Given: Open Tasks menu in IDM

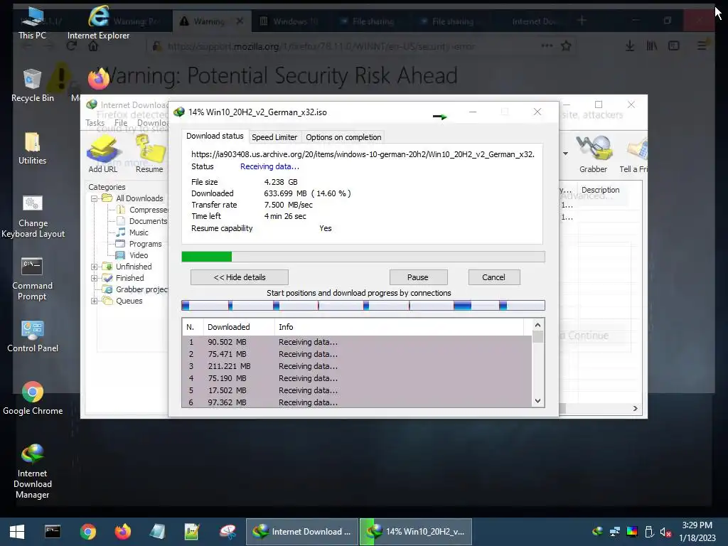Looking at the screenshot, I should pyautogui.click(x=95, y=123).
